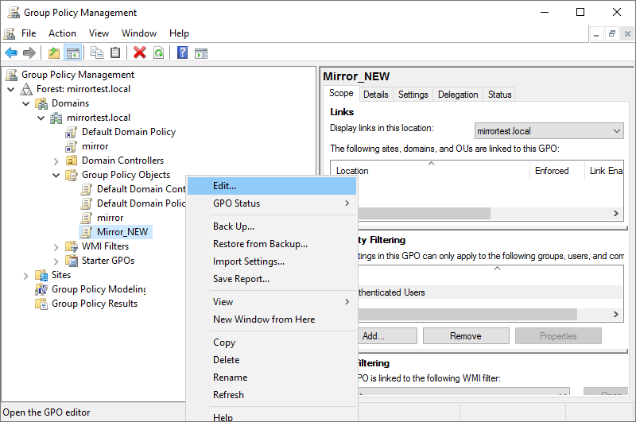Switch to the Status tab
Viewport: 636px width, 422px height.
click(x=499, y=95)
